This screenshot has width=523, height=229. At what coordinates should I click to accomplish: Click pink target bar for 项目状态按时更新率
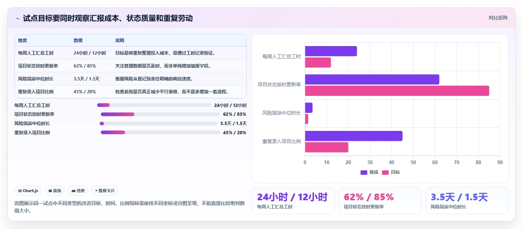point(397,91)
